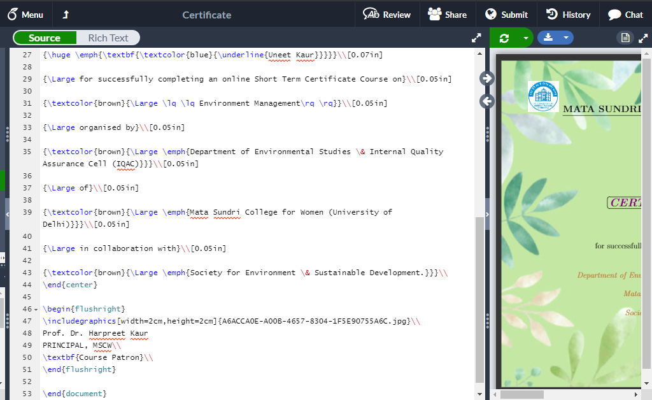Expand the editor to full width
652x400 pixels.
(476, 38)
